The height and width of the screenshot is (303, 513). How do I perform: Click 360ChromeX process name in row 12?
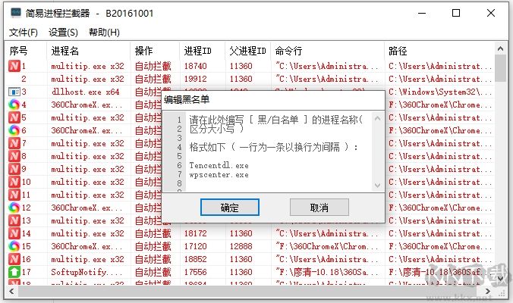pos(87,208)
